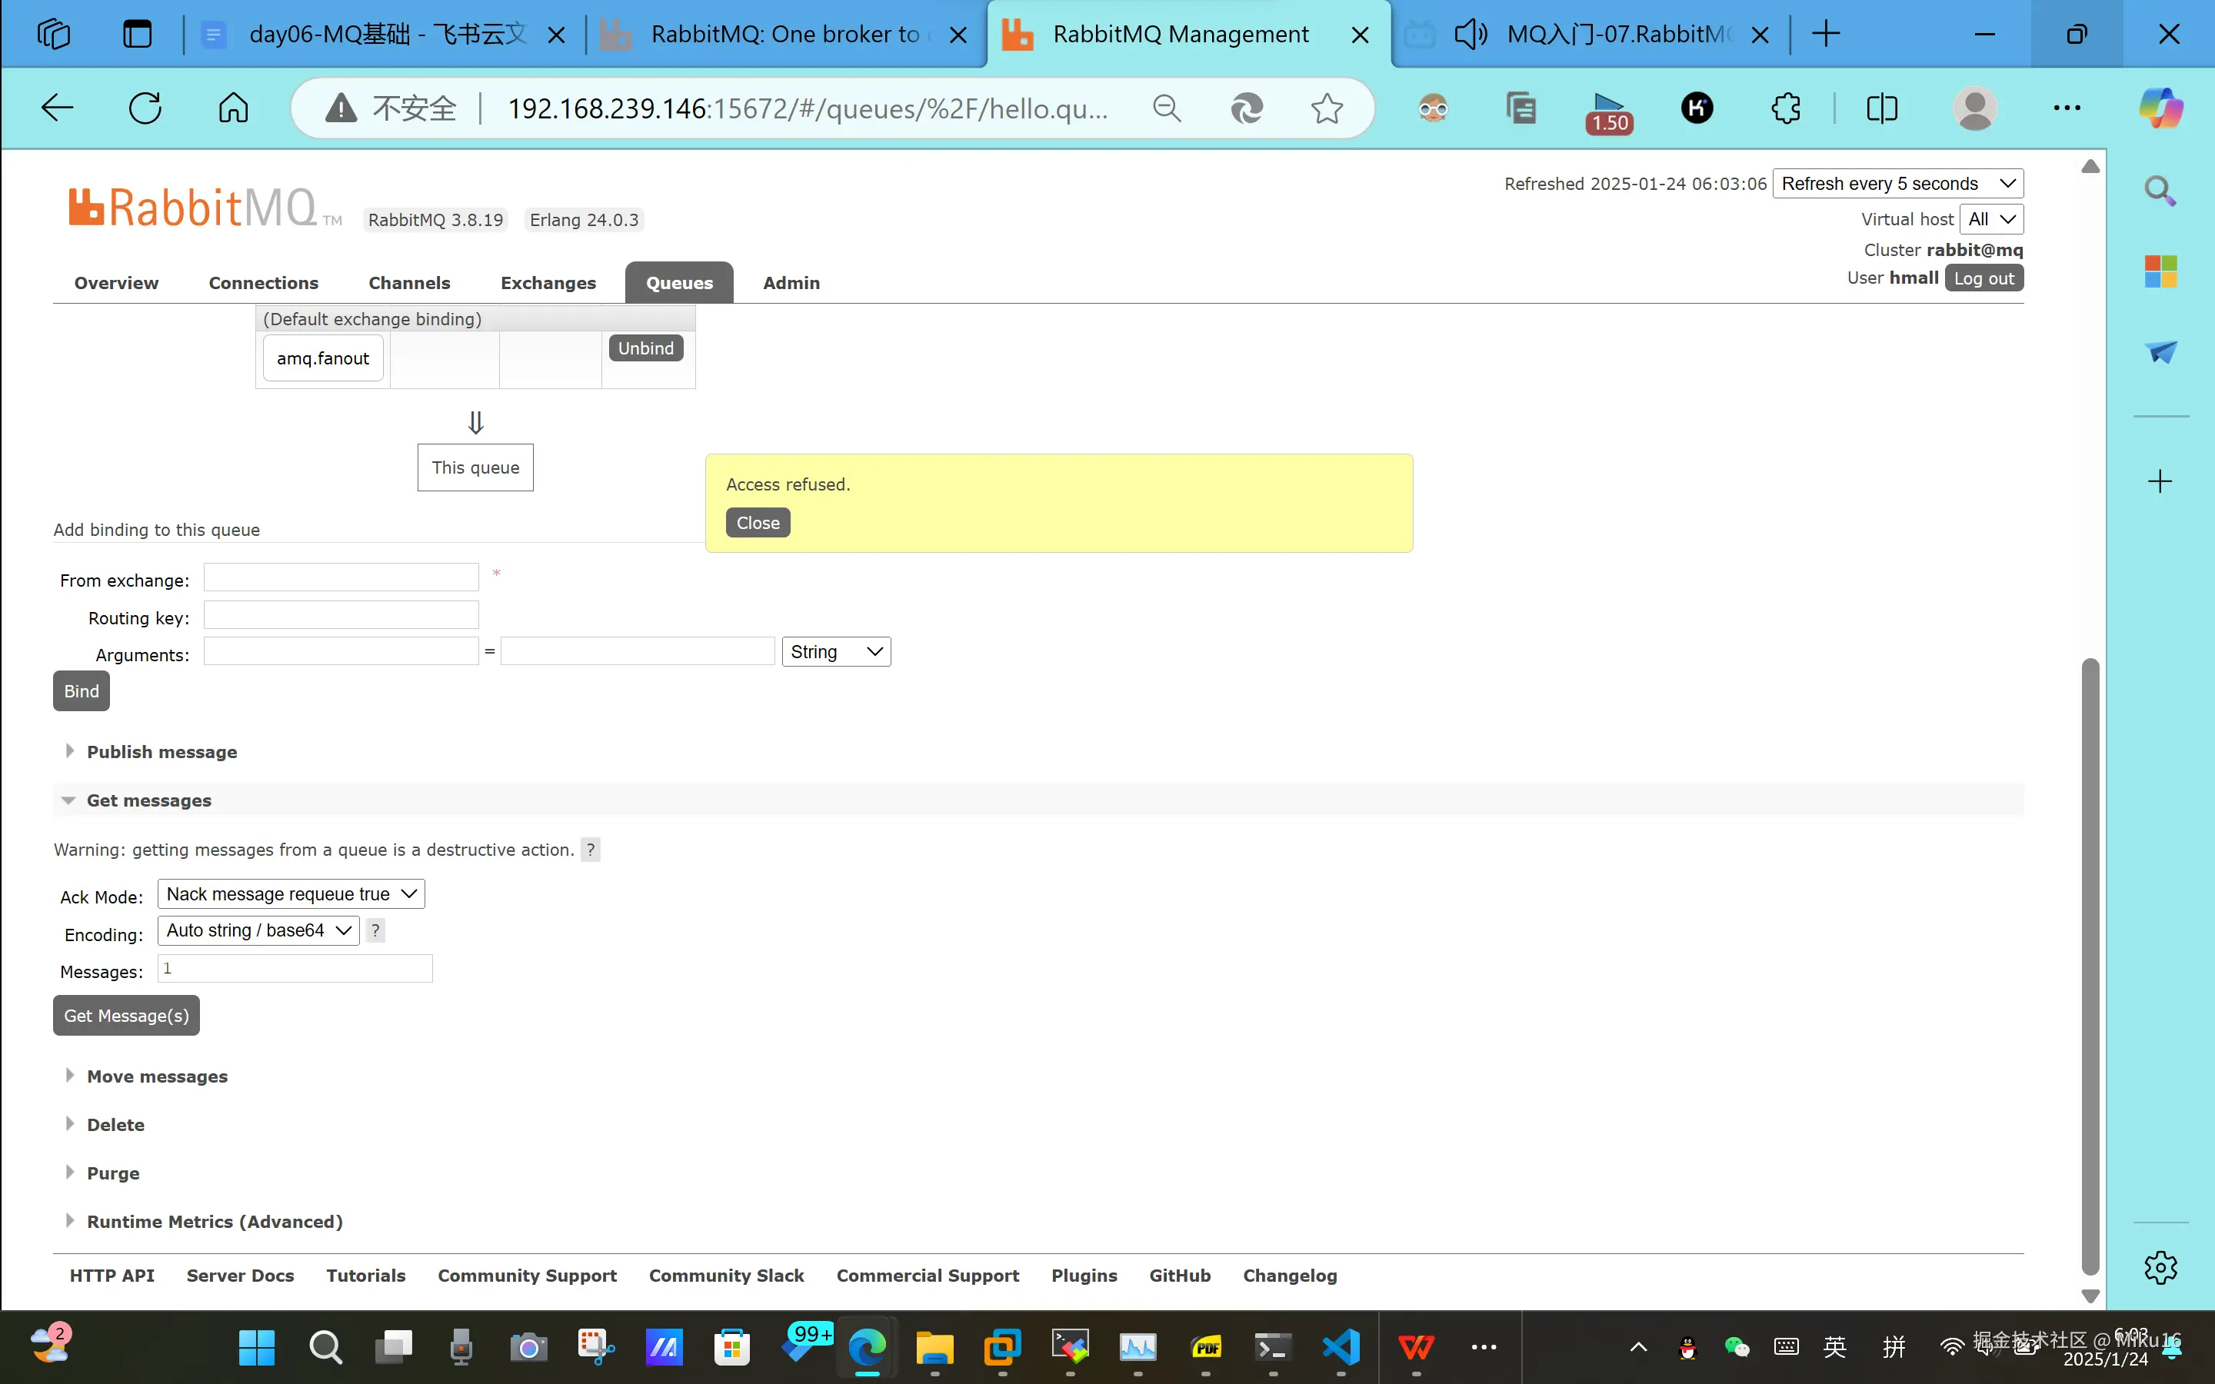Collapse the Get messages section
Screen dimensions: 2215x1384
(x=148, y=800)
